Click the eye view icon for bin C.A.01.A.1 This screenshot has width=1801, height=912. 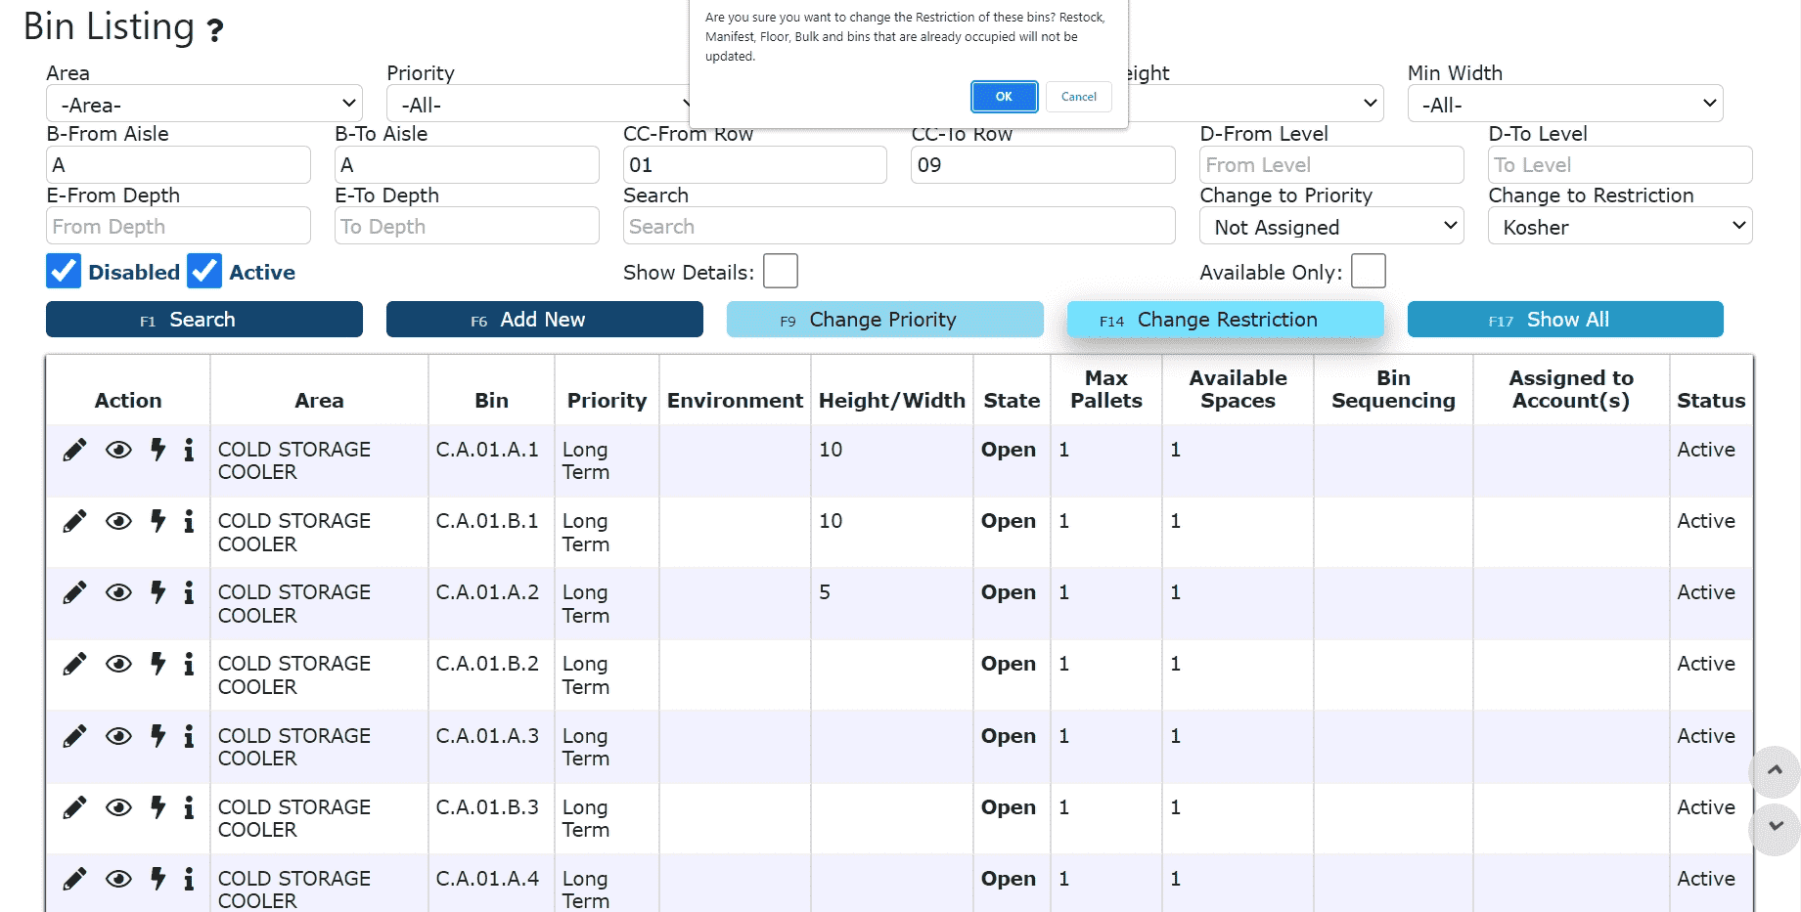point(118,450)
